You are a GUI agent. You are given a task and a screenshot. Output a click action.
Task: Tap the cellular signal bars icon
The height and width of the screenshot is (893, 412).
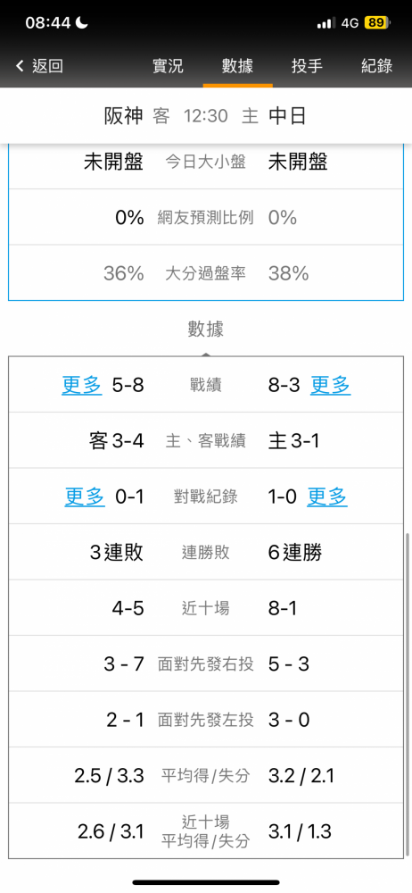coord(325,23)
